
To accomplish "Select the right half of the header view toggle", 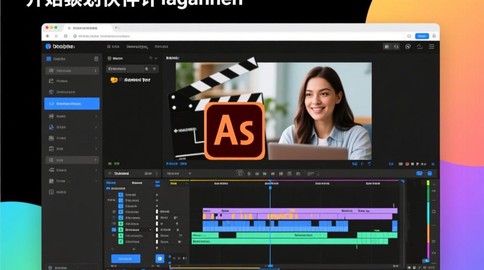I will click(x=396, y=46).
